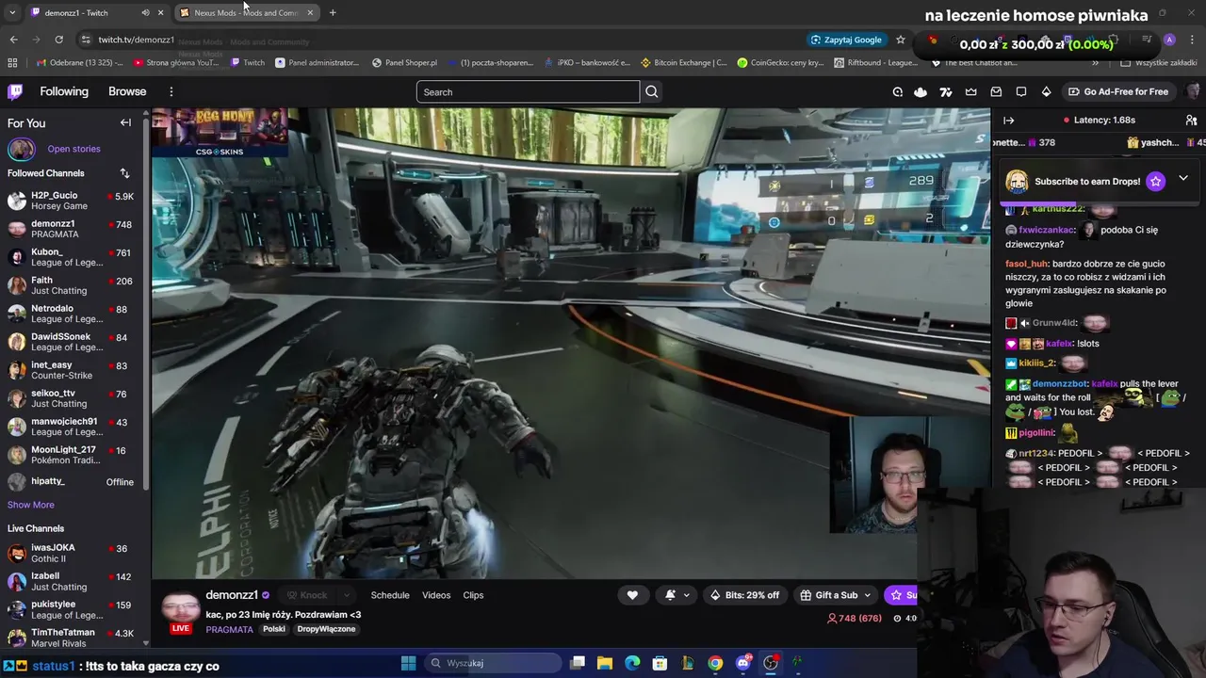
Task: Click the search magnifier button
Action: (x=651, y=91)
